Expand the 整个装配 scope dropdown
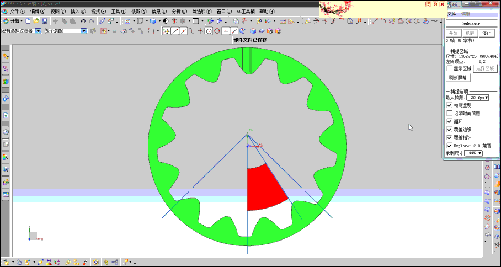Image resolution: width=501 pixels, height=267 pixels. pos(84,31)
